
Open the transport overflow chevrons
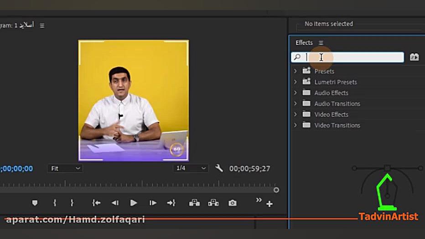[x=259, y=200]
